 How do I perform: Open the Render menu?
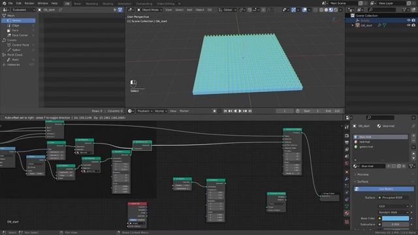pos(29,3)
